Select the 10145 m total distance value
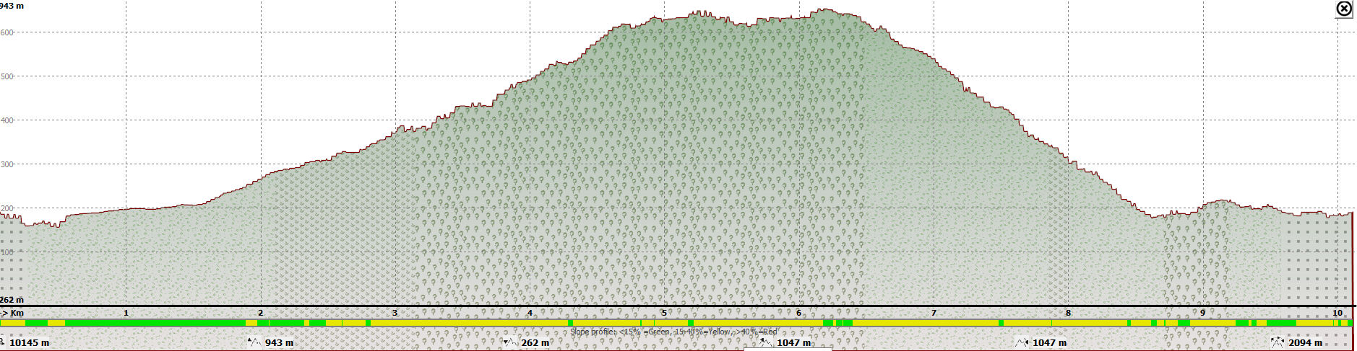This screenshot has width=1357, height=351. (x=30, y=343)
